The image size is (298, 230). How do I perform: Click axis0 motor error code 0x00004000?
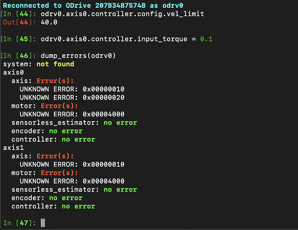click(x=104, y=114)
